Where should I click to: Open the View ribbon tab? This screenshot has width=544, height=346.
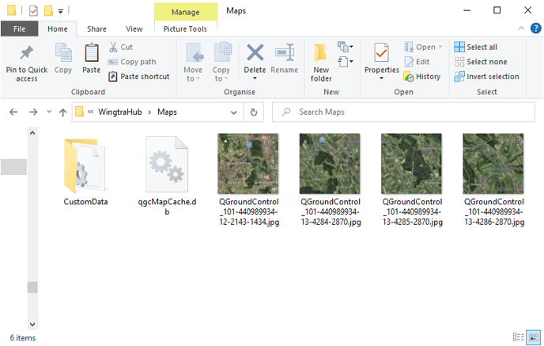tap(134, 29)
